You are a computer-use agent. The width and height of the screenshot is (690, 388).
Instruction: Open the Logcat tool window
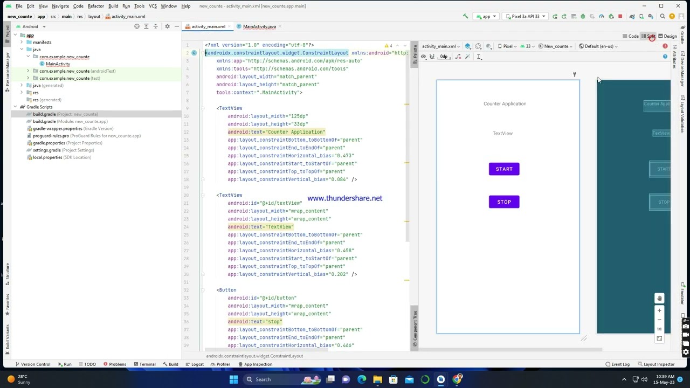(x=194, y=364)
